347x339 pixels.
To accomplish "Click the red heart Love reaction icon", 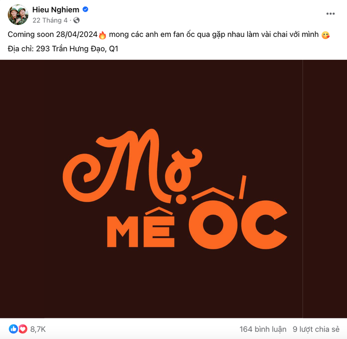I will pos(22,329).
